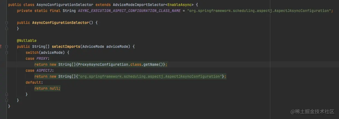This screenshot has height=119, width=339.
Task: Click the 'ASPECTJ' case label
Action: [x=44, y=70]
